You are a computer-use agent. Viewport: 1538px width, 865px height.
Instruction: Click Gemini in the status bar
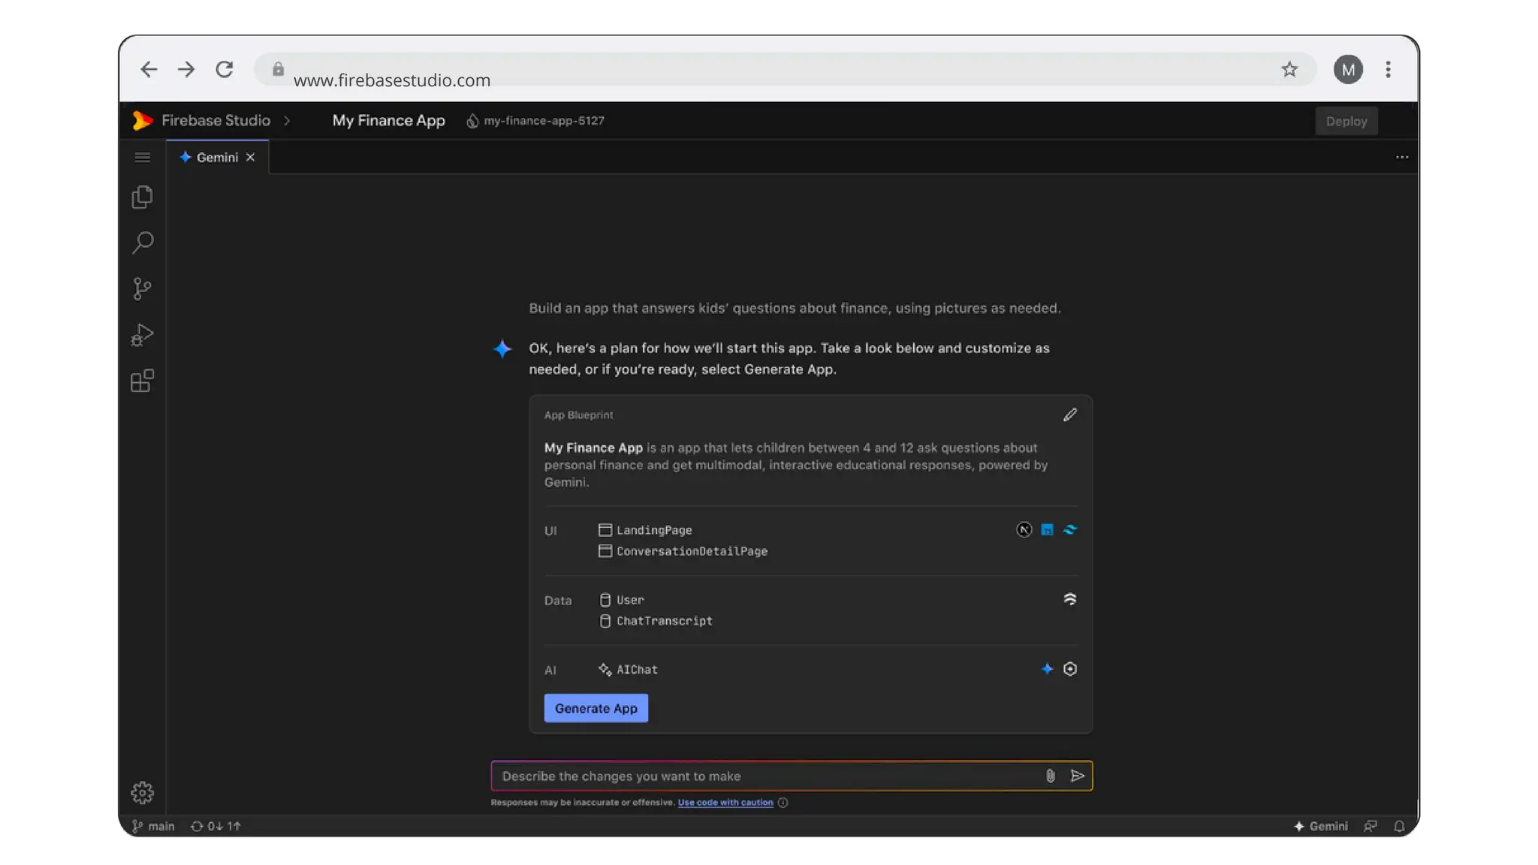click(1320, 827)
